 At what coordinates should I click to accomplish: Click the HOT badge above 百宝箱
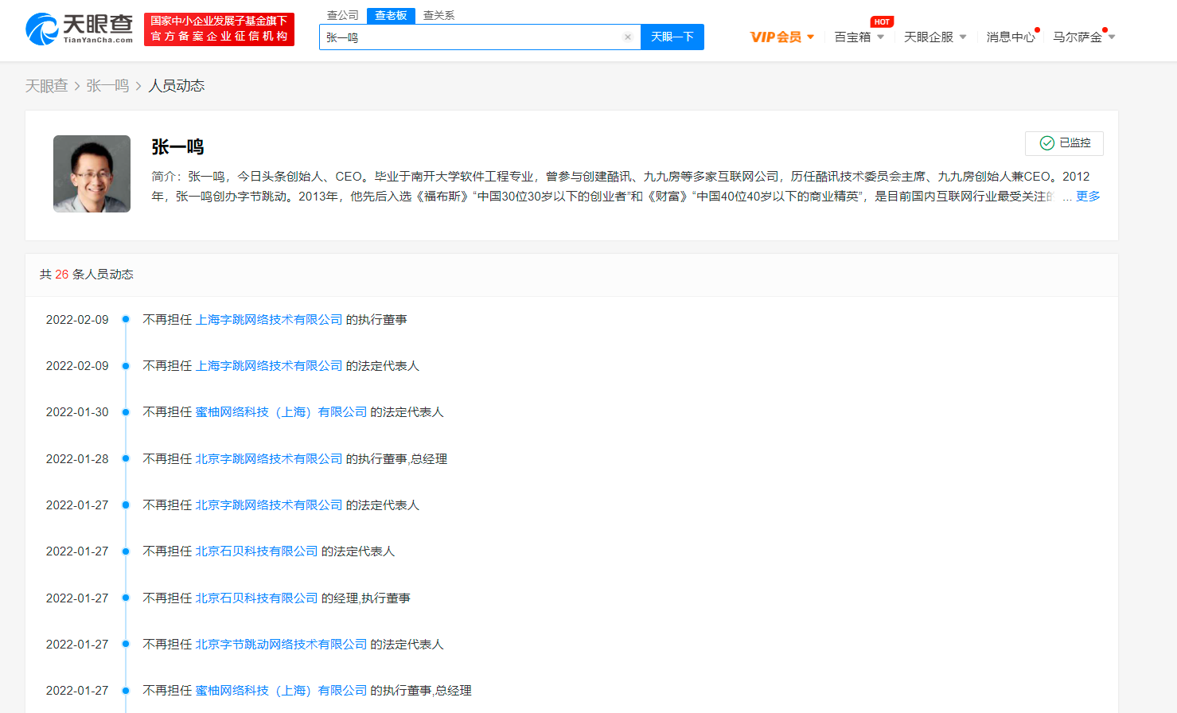click(882, 22)
